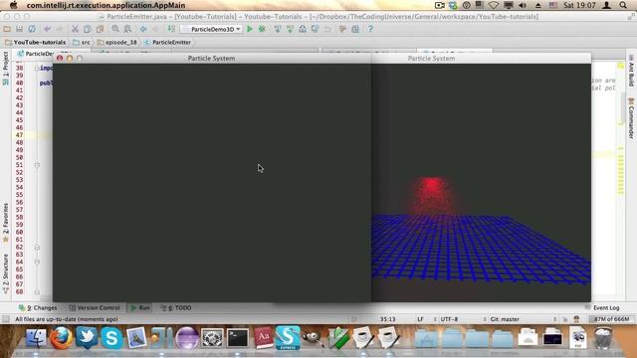This screenshot has width=637, height=358.
Task: Open the Favorites side tab
Action: pyautogui.click(x=5, y=223)
